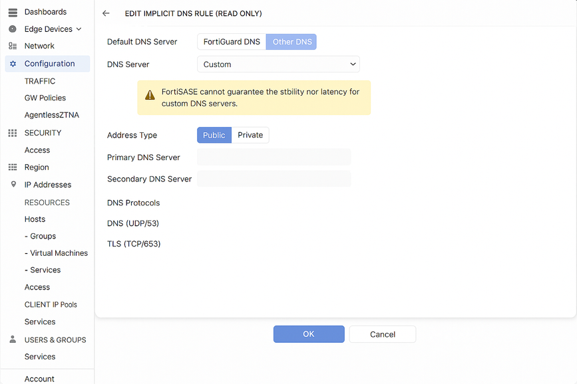Viewport: 577px width, 384px height.
Task: Open AgentlessZTNA in the sidebar
Action: pos(52,115)
